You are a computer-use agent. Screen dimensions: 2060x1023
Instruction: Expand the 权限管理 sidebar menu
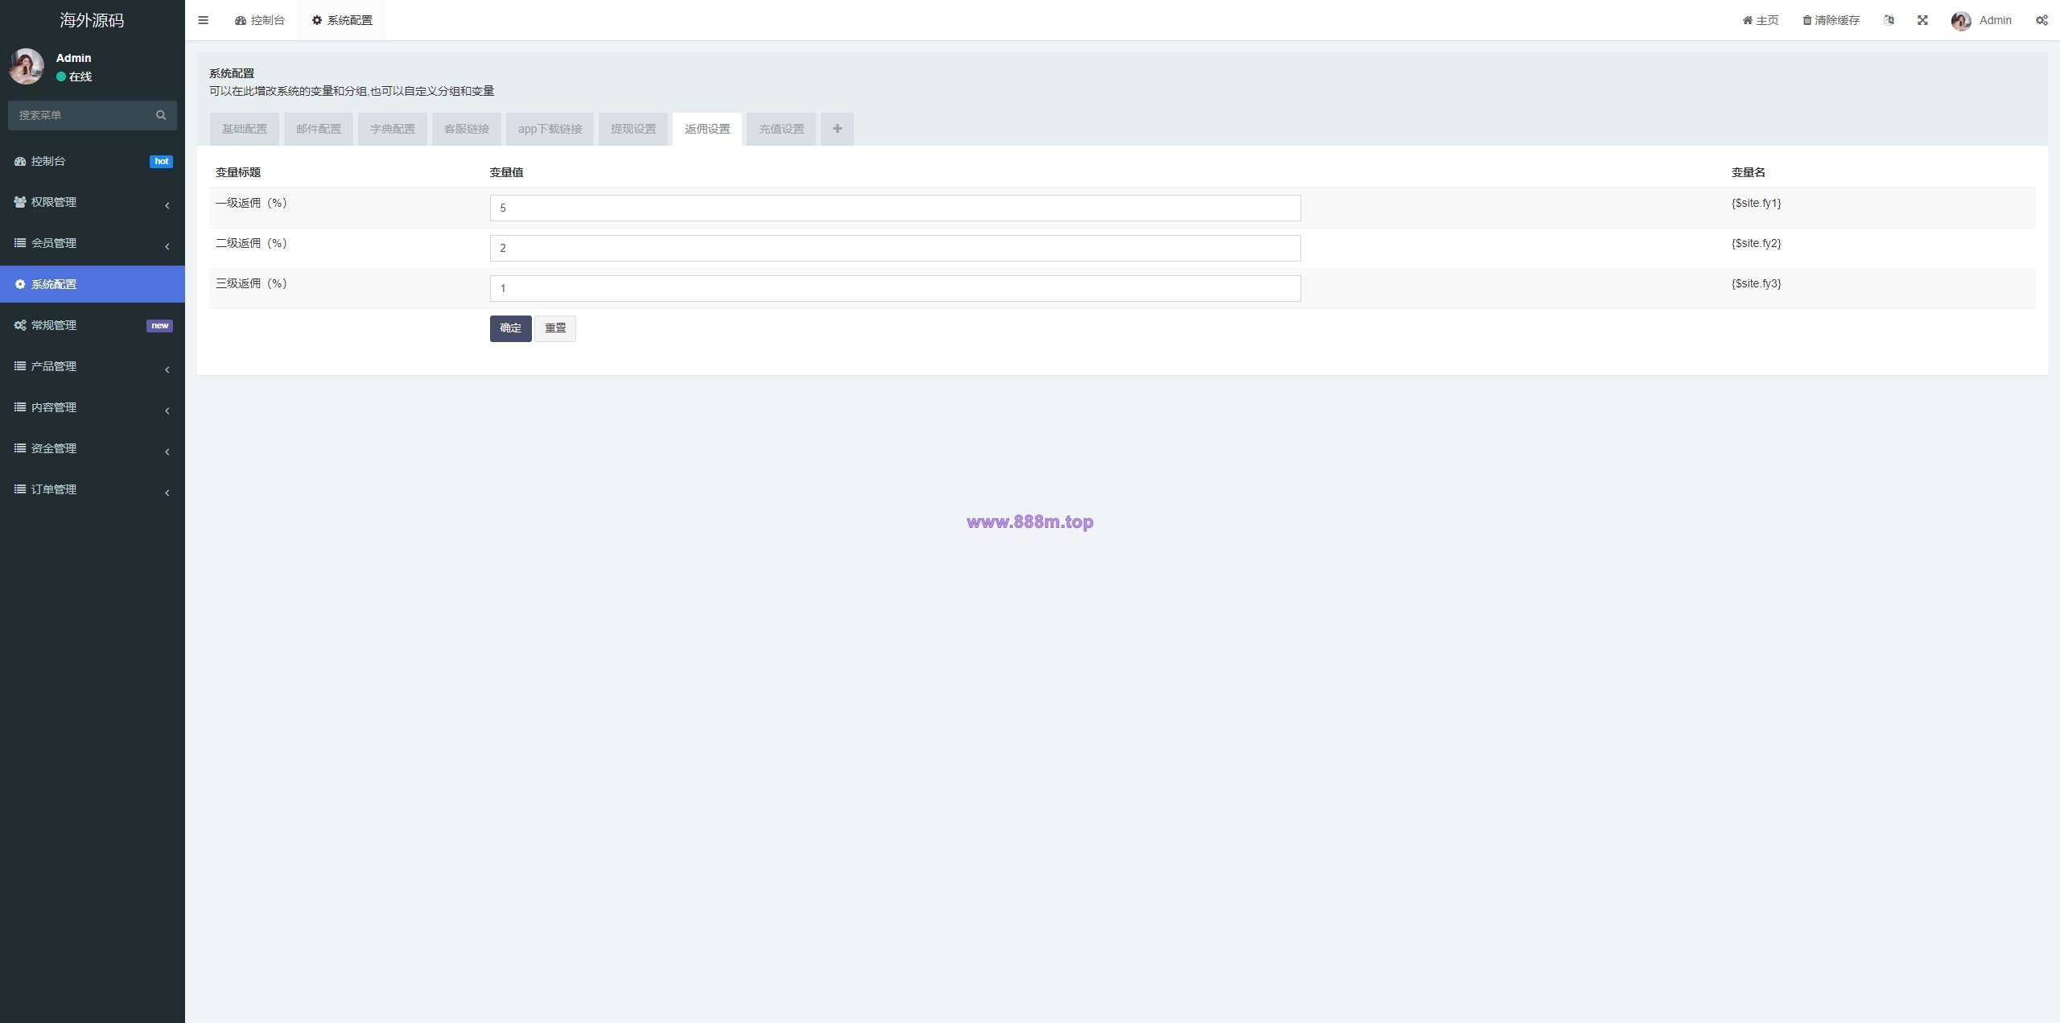point(93,202)
